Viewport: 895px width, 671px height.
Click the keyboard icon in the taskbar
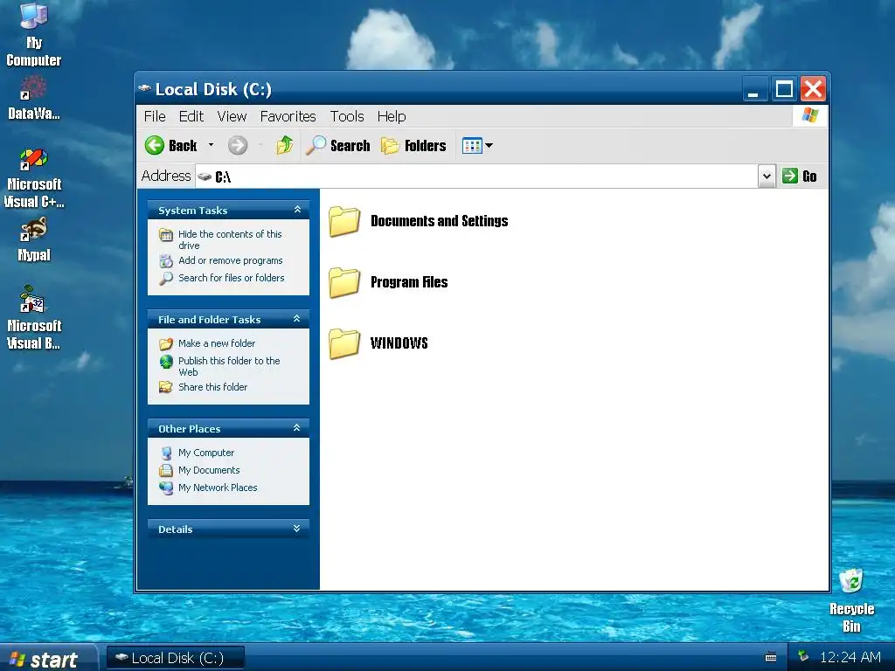(x=771, y=657)
